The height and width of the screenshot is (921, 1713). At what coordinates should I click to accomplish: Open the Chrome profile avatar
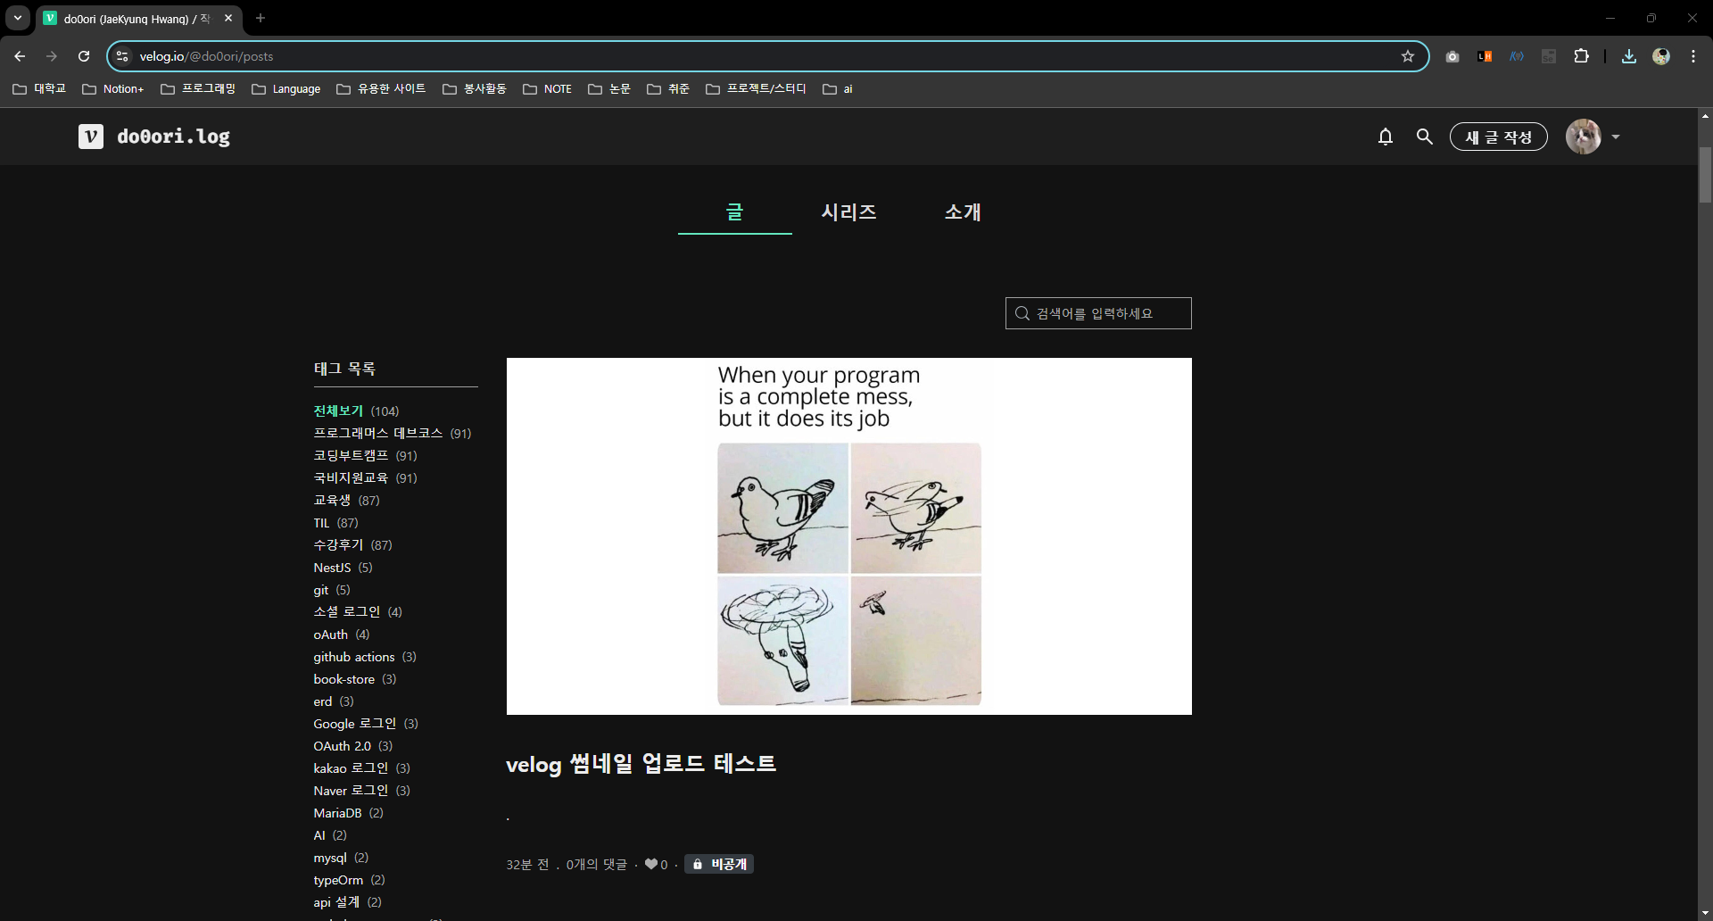(1661, 56)
